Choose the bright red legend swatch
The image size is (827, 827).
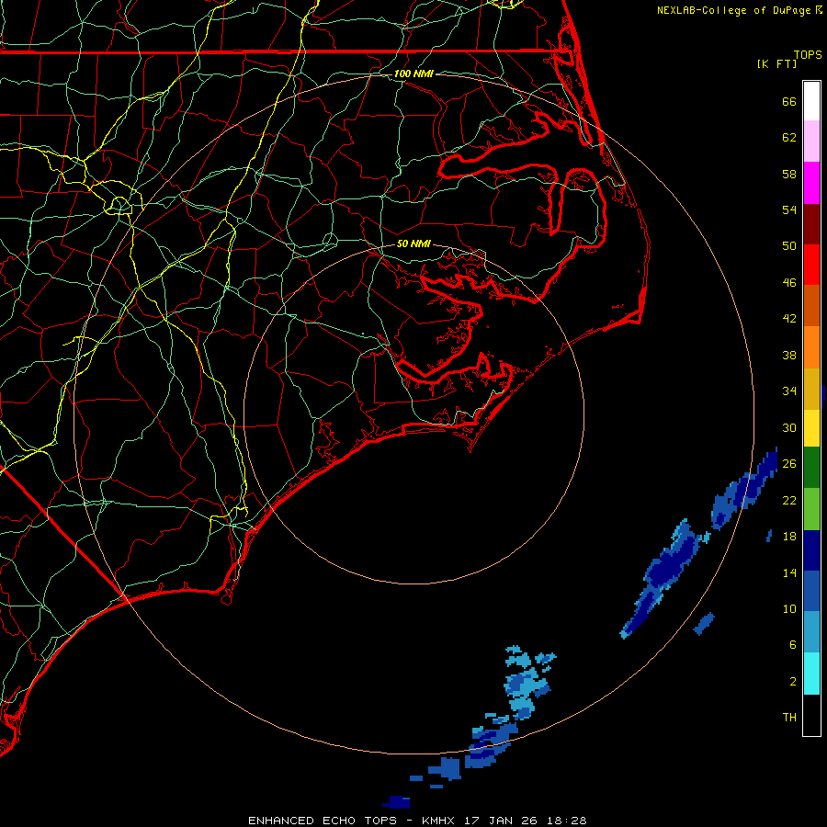(811, 265)
